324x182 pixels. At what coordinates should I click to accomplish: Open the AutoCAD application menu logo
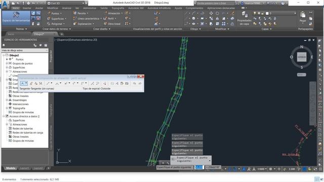[x=6, y=5]
